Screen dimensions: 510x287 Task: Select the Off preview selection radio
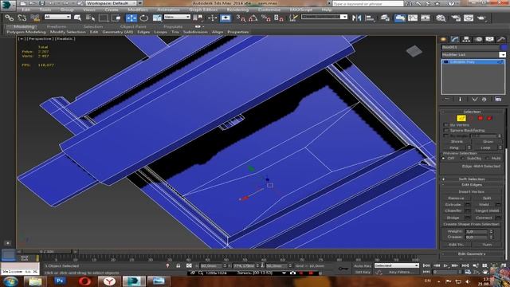(x=444, y=159)
